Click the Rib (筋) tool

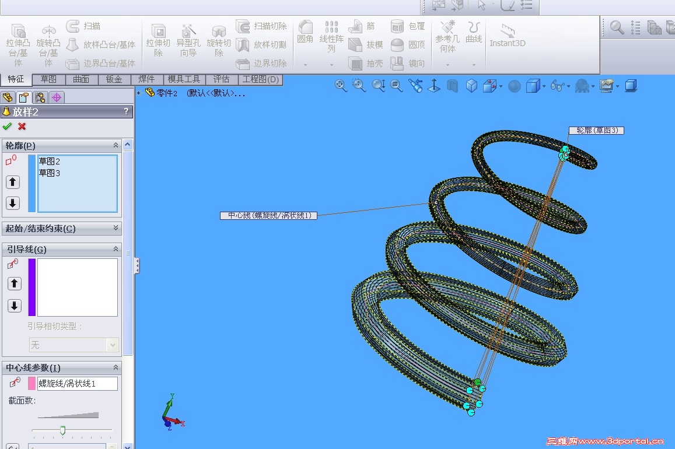(x=362, y=26)
